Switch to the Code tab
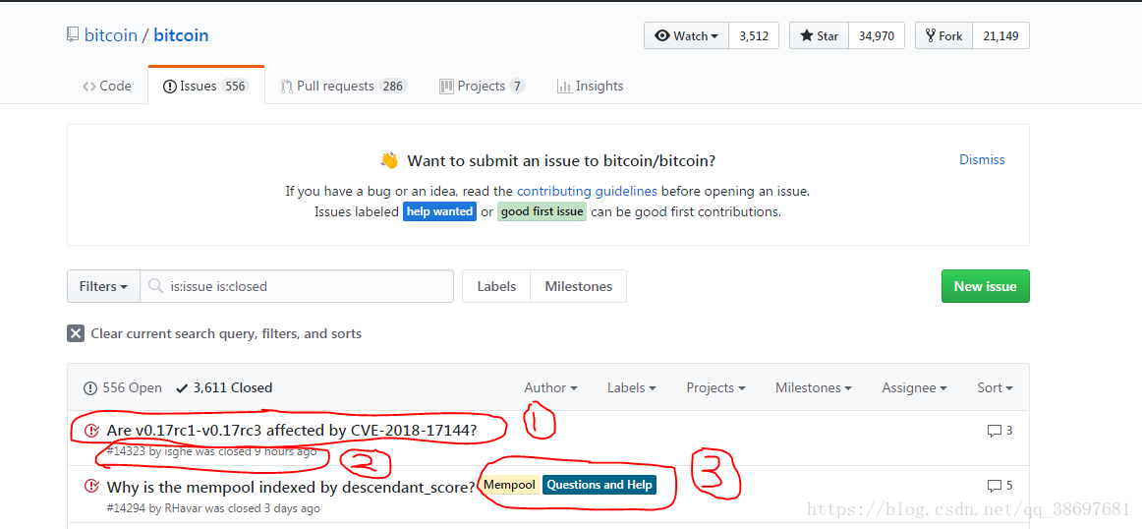Viewport: 1142px width, 529px height. pyautogui.click(x=107, y=86)
